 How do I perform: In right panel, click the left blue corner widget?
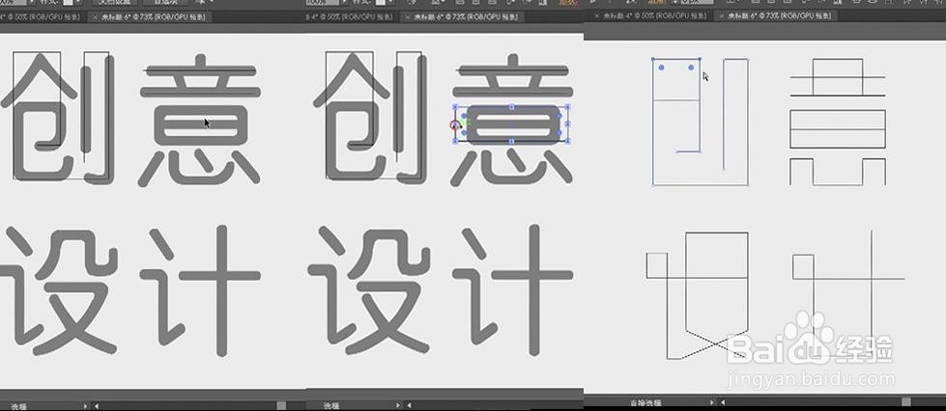click(x=661, y=68)
